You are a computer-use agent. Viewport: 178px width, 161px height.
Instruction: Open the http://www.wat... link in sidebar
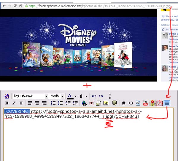pos(169,18)
